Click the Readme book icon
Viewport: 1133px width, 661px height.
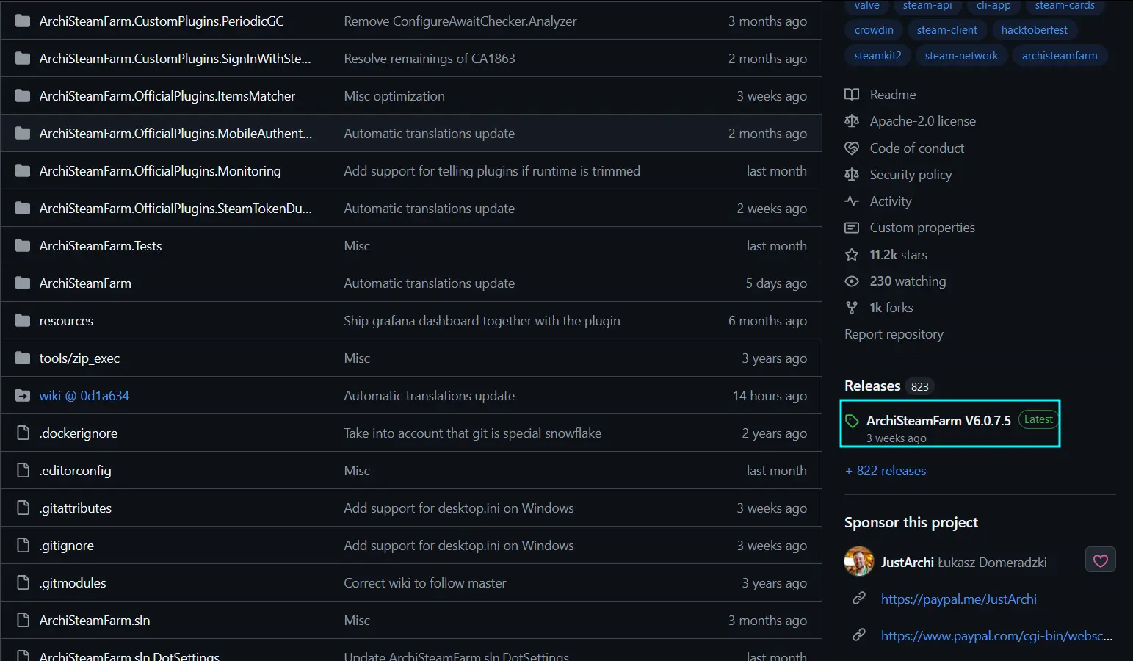tap(852, 95)
